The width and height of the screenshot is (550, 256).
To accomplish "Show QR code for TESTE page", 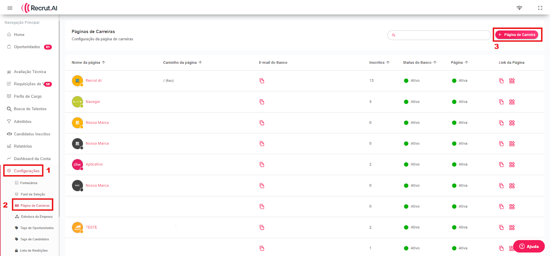I will coord(512,227).
